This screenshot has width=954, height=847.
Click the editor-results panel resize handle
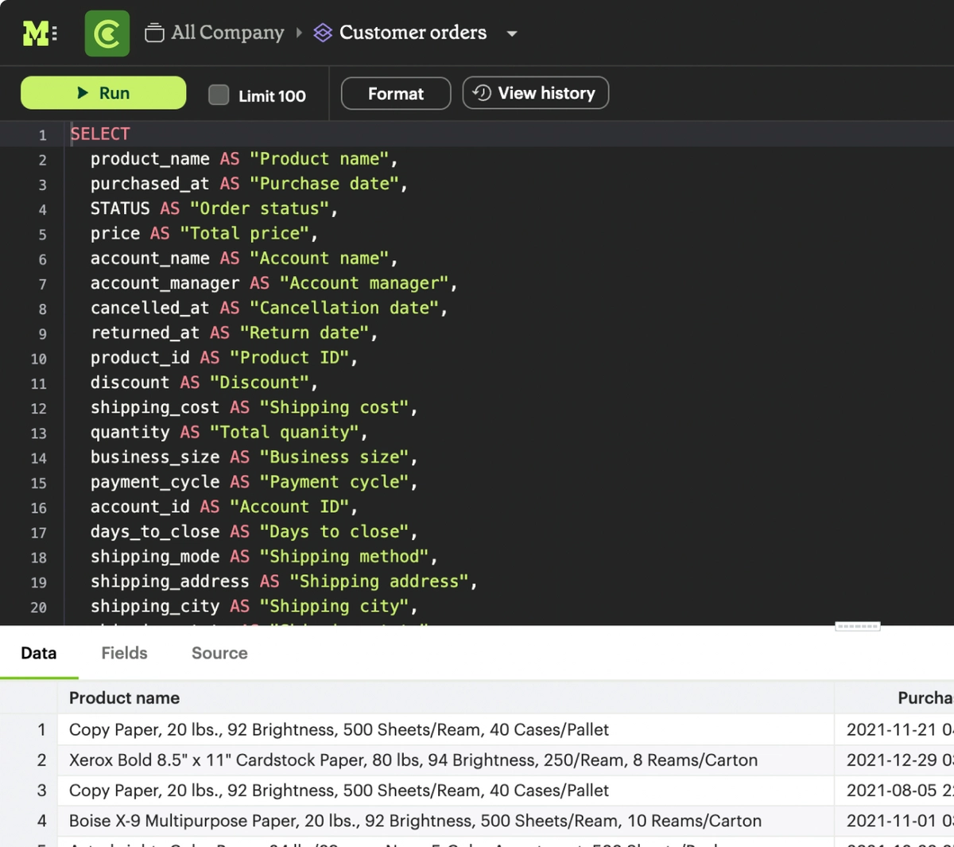858,627
